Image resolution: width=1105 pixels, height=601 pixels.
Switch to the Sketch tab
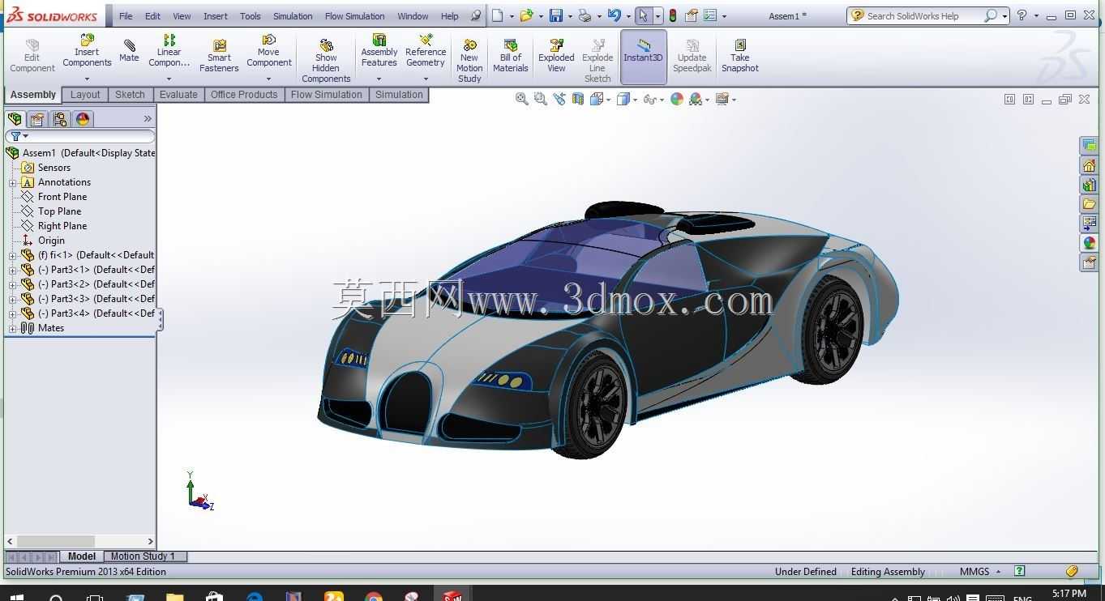(x=130, y=95)
